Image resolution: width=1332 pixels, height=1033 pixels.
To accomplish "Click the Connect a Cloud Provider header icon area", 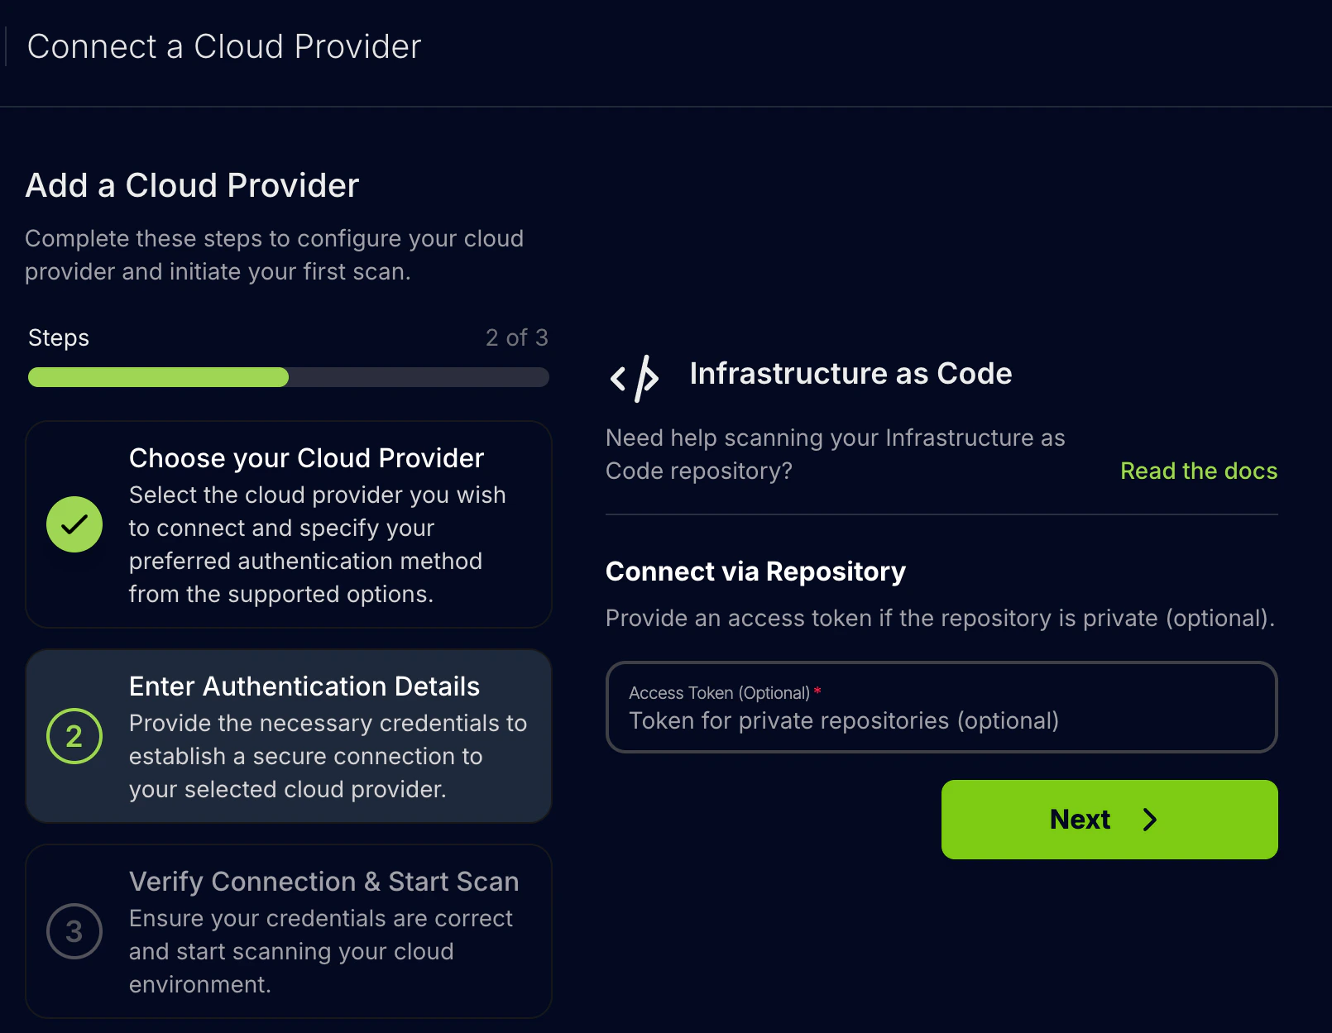I will (x=7, y=45).
